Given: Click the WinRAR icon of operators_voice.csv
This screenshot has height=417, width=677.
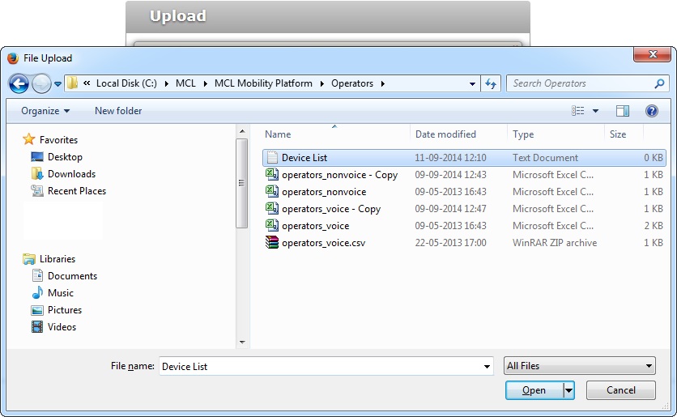Looking at the screenshot, I should click(x=272, y=243).
